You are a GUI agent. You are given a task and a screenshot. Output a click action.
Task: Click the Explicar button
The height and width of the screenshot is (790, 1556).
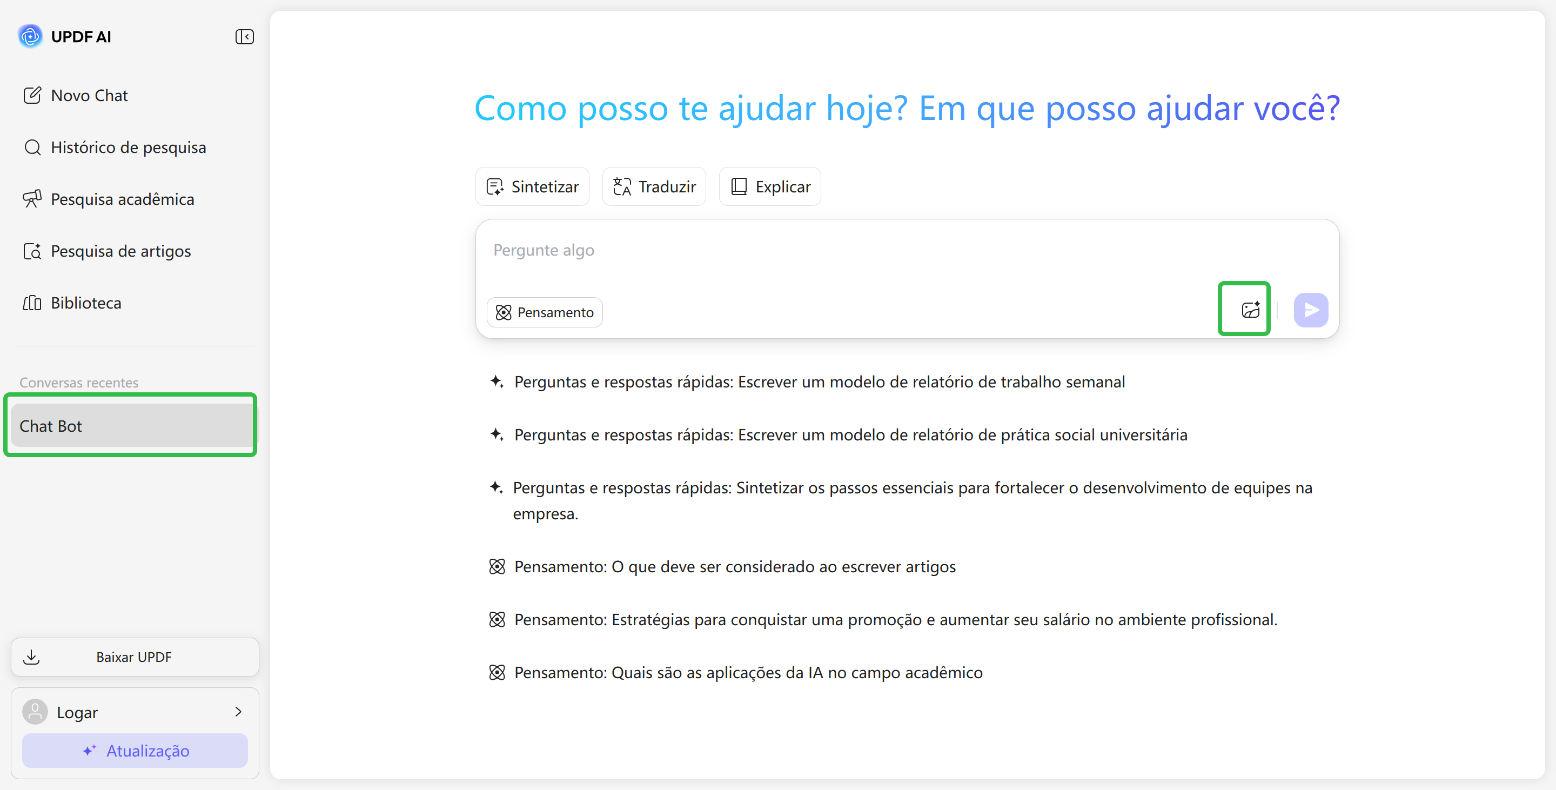[769, 186]
